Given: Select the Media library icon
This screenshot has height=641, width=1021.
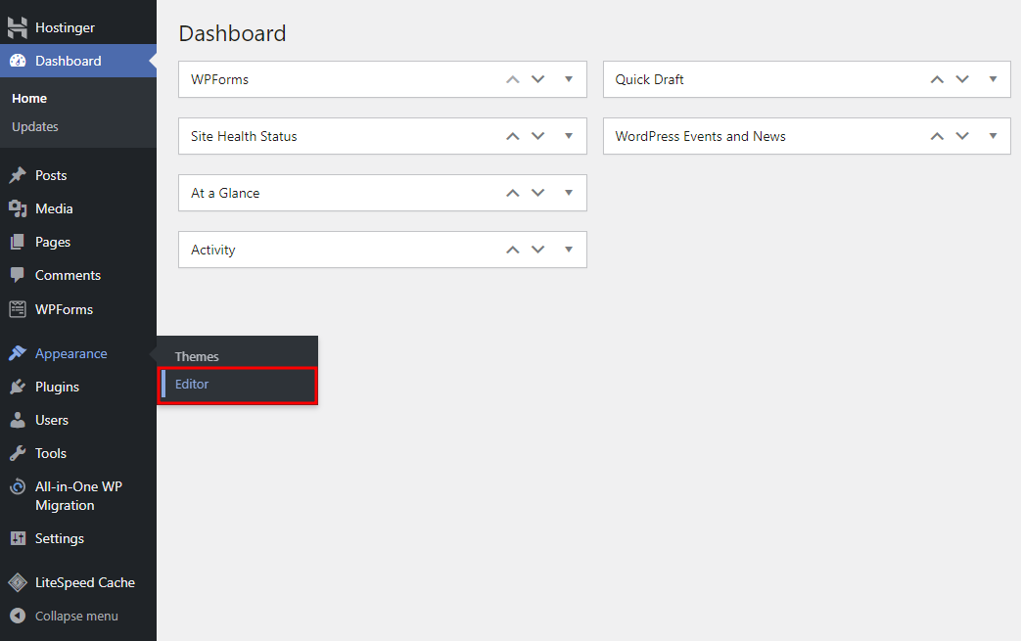Looking at the screenshot, I should pos(19,208).
